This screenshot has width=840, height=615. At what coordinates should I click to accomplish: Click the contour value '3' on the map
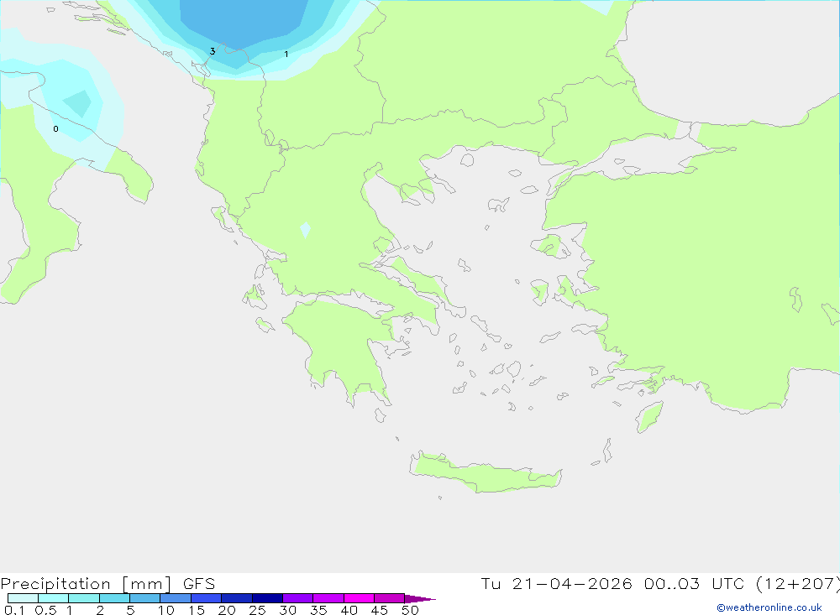coord(213,51)
